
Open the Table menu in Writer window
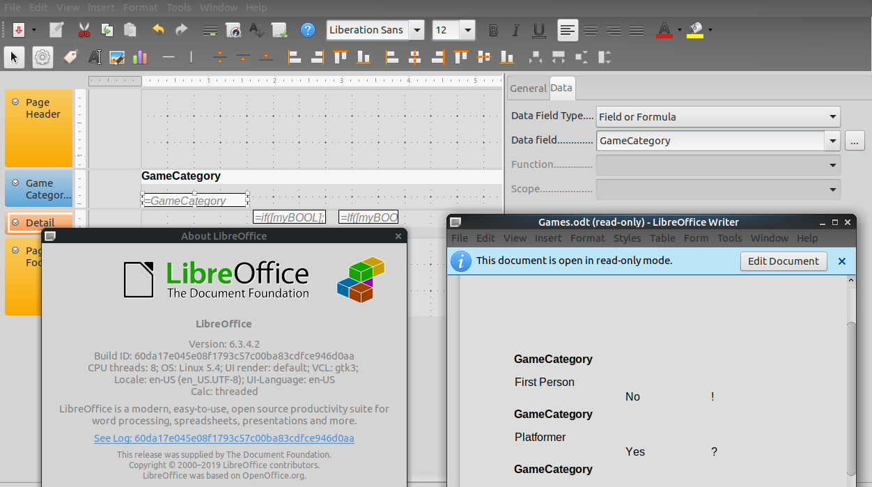662,238
